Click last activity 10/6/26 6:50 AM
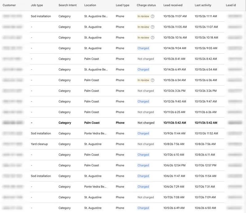Screen dimensions: 246x213 (205, 208)
